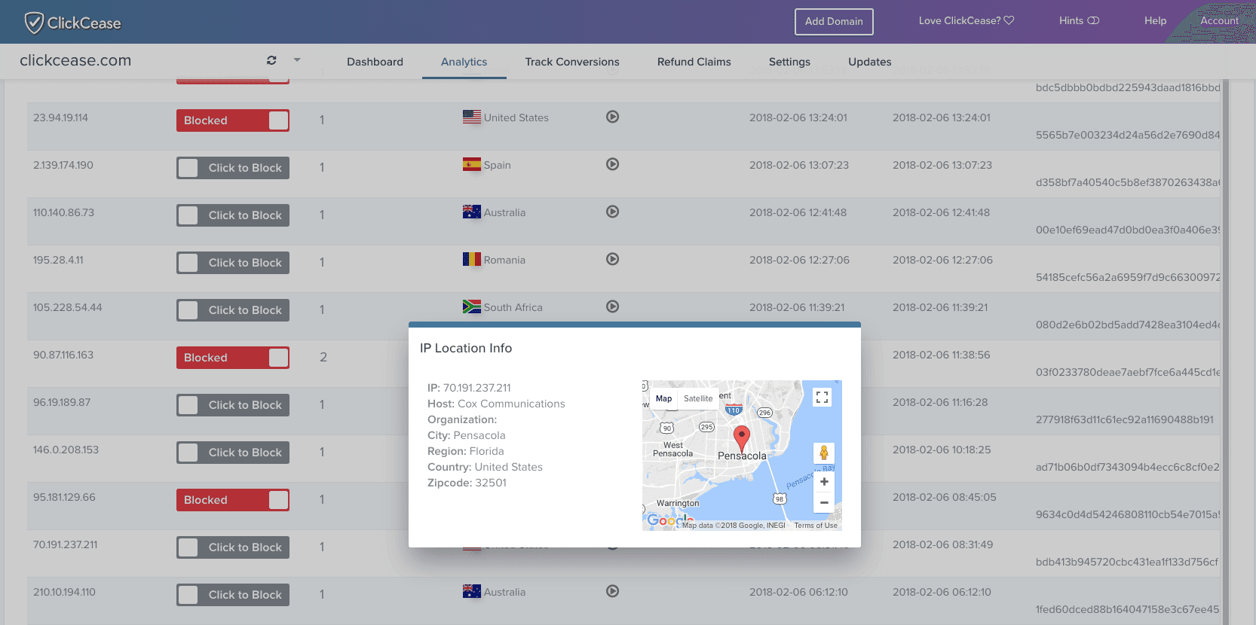1256x625 pixels.
Task: Play session recording for South Africa row
Action: click(612, 306)
